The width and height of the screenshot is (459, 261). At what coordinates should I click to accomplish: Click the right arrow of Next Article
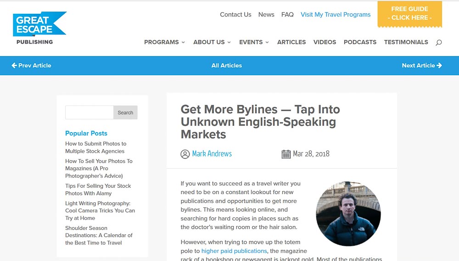tap(439, 66)
